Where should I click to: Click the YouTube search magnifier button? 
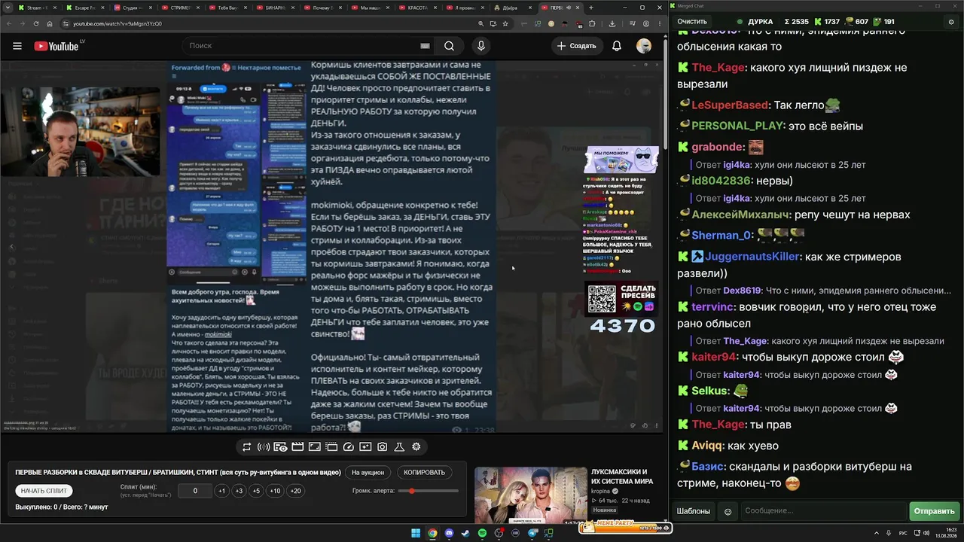[449, 46]
